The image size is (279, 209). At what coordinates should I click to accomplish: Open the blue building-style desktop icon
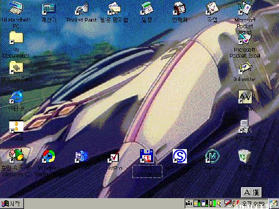point(82,156)
